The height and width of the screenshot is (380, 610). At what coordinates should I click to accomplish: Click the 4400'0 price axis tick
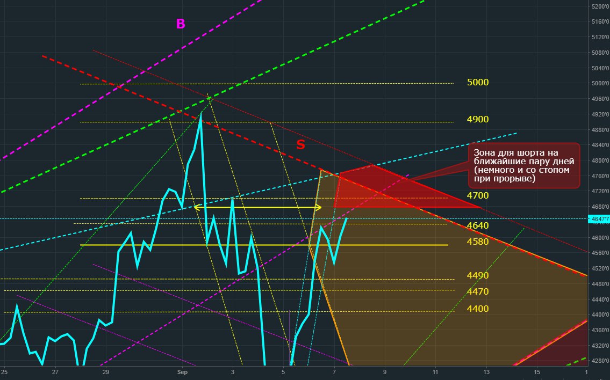tap(600, 315)
